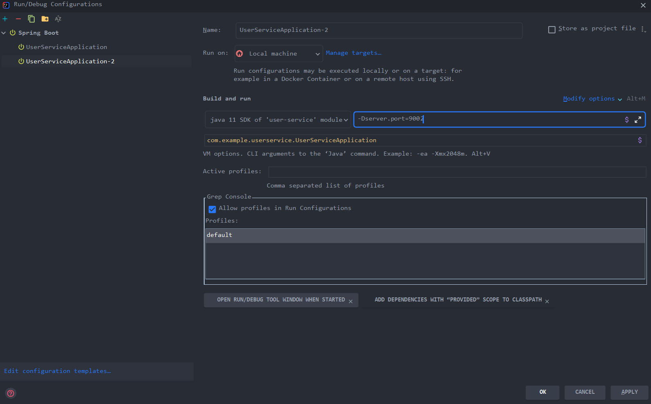This screenshot has width=651, height=404.
Task: Insert macro in VM options field
Action: 627,120
